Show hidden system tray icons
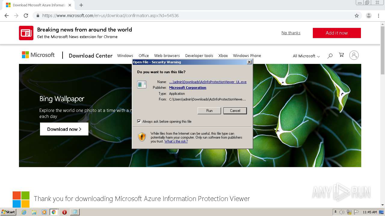 335,212
